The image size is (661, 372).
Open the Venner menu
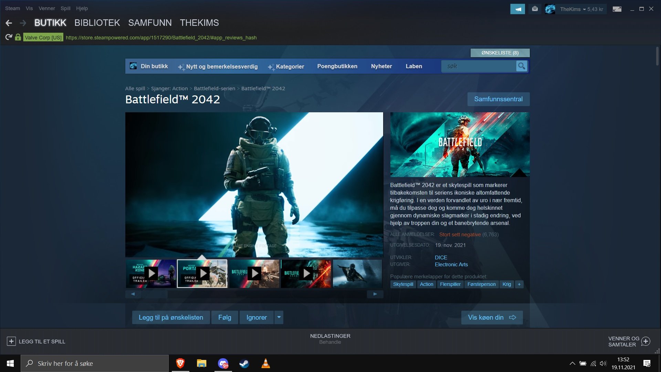pyautogui.click(x=47, y=8)
